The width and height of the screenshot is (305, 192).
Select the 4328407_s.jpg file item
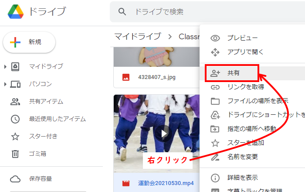(156, 77)
